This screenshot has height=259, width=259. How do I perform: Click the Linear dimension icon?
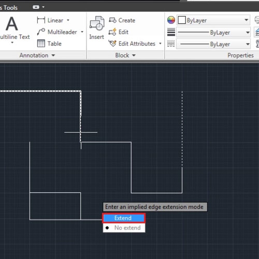(41, 20)
